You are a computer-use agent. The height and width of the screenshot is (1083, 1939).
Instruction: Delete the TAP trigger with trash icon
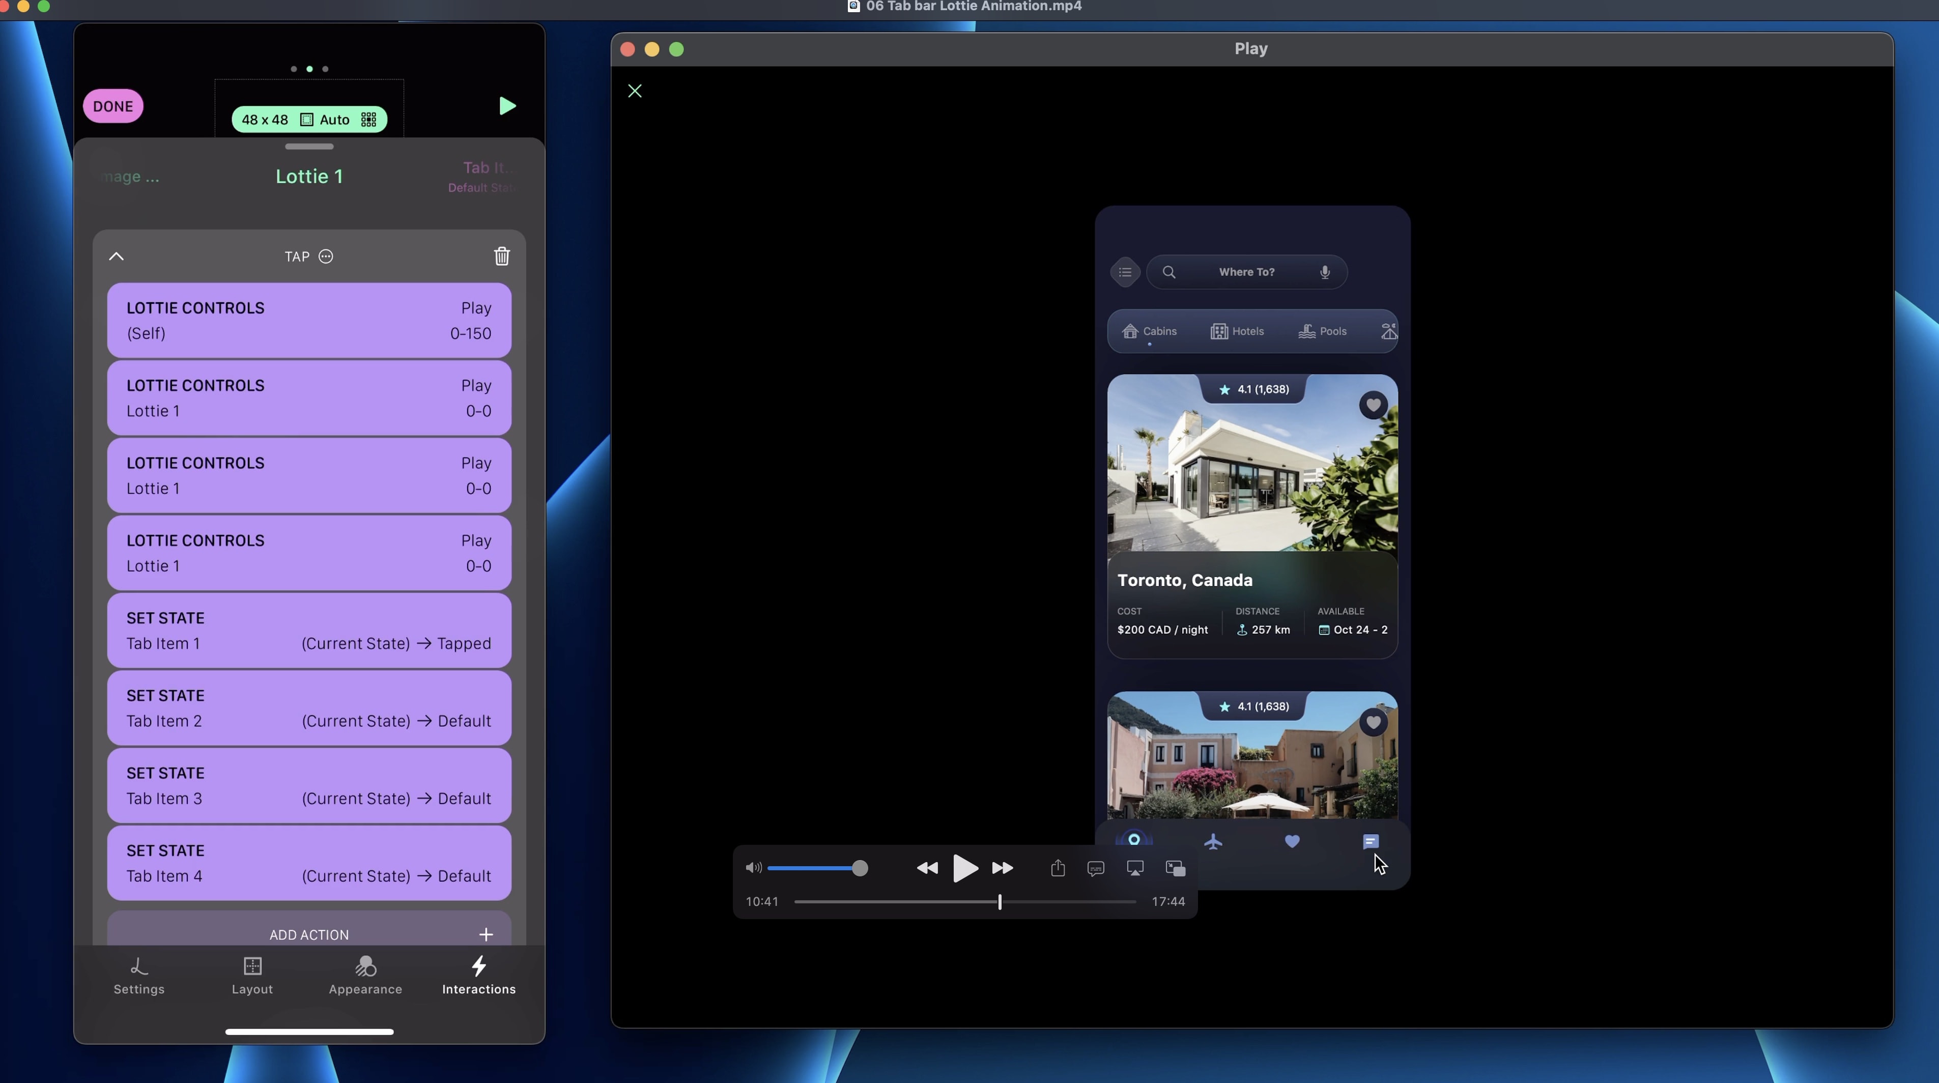[x=501, y=256]
